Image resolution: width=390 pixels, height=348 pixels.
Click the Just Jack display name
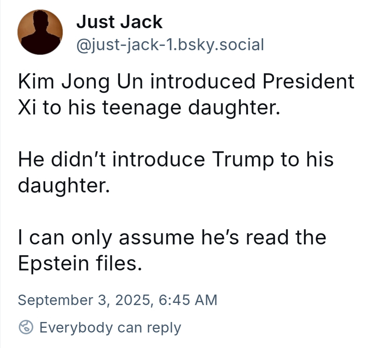coord(120,22)
